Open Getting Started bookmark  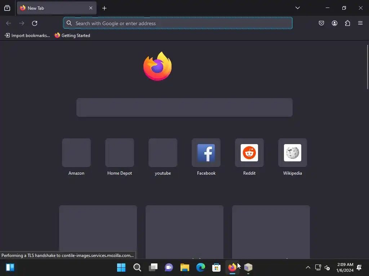pos(72,36)
